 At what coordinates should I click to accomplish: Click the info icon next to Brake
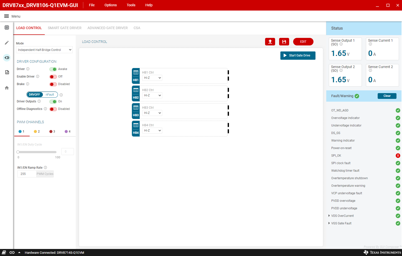pos(28,84)
